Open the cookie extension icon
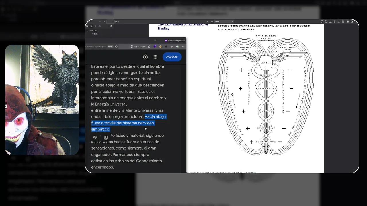This screenshot has height=206, width=367. tap(160, 47)
